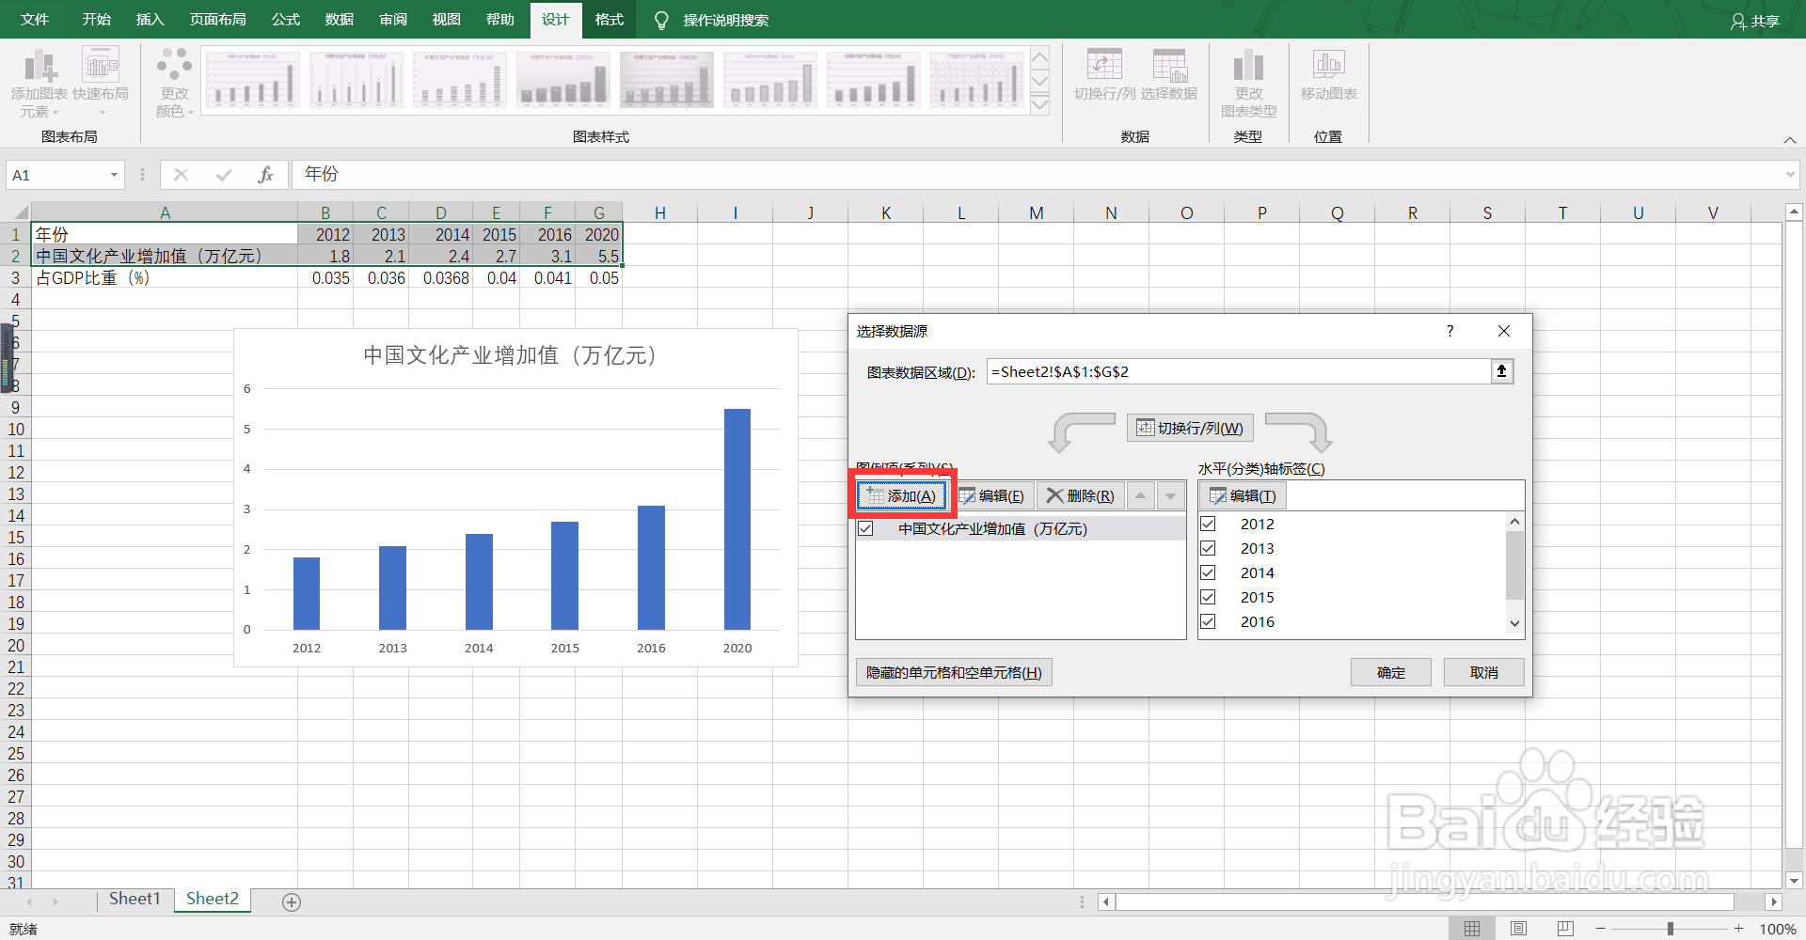Image resolution: width=1806 pixels, height=940 pixels.
Task: Uncheck the 2016 category checkbox
Action: pos(1209,621)
